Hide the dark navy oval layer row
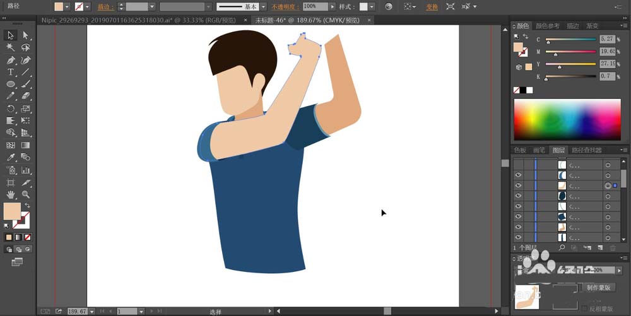631x316 pixels. pyautogui.click(x=518, y=196)
